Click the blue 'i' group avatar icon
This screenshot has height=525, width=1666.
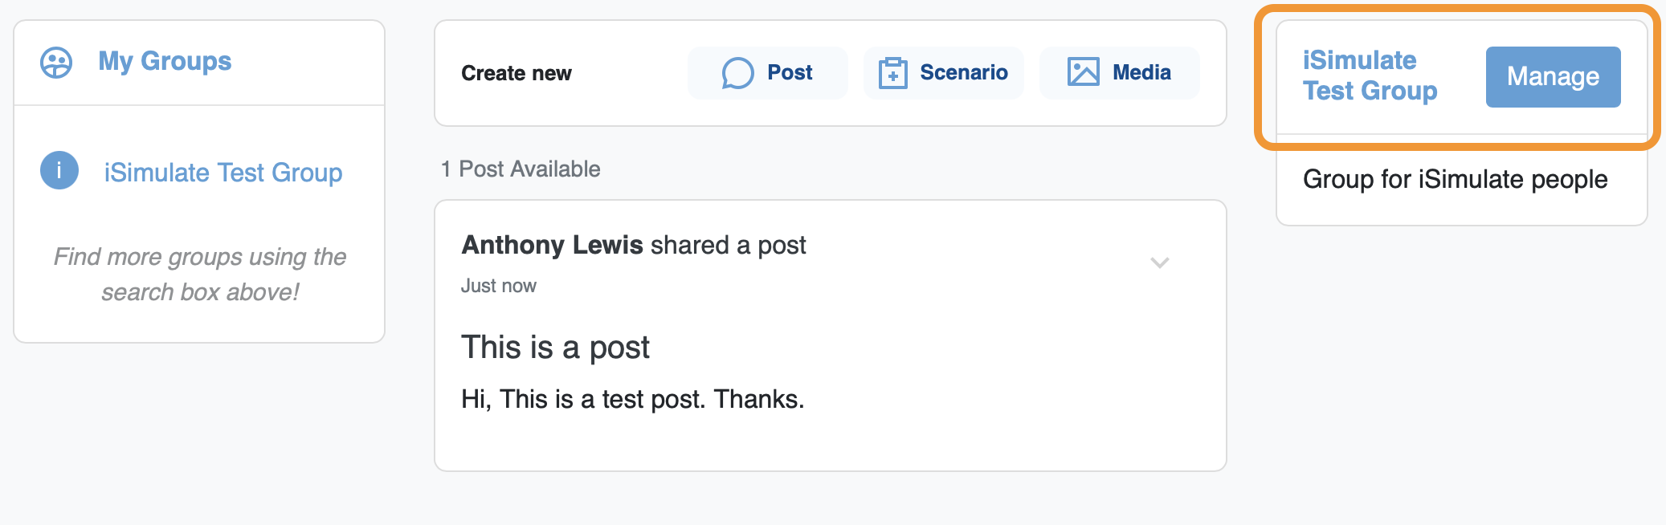[59, 170]
